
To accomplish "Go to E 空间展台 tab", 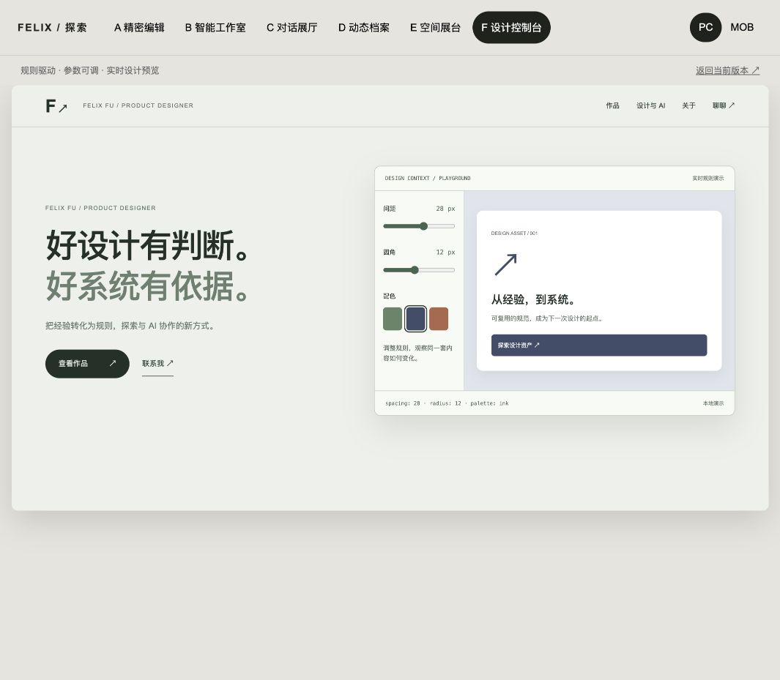I will (435, 27).
